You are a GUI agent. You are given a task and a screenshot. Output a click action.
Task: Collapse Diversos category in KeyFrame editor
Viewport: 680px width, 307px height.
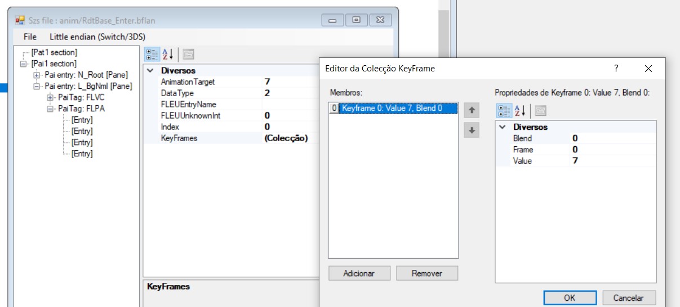[501, 127]
